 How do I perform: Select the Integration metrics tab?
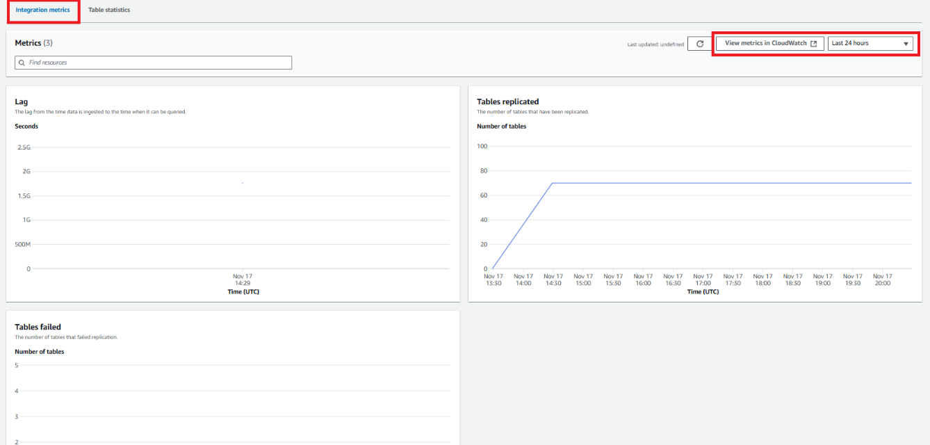[42, 10]
